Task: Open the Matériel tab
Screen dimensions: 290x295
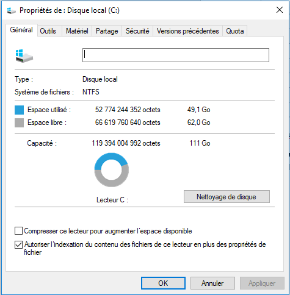Action: 77,31
